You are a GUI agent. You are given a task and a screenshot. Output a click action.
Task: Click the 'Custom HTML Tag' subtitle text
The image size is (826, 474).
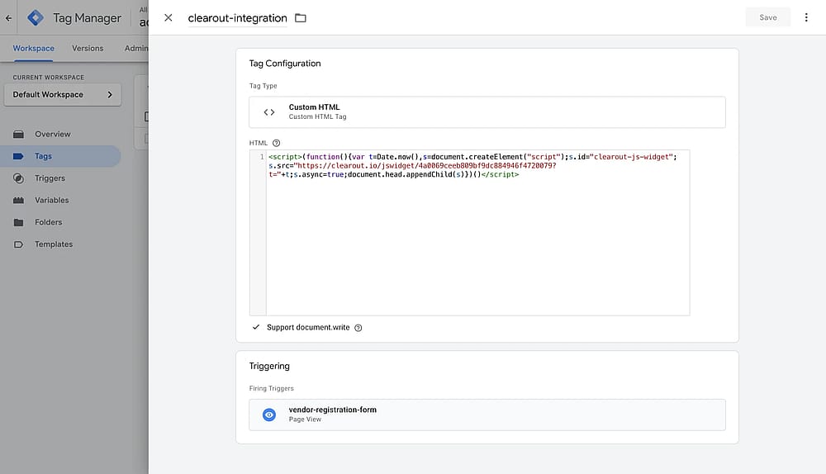point(318,117)
